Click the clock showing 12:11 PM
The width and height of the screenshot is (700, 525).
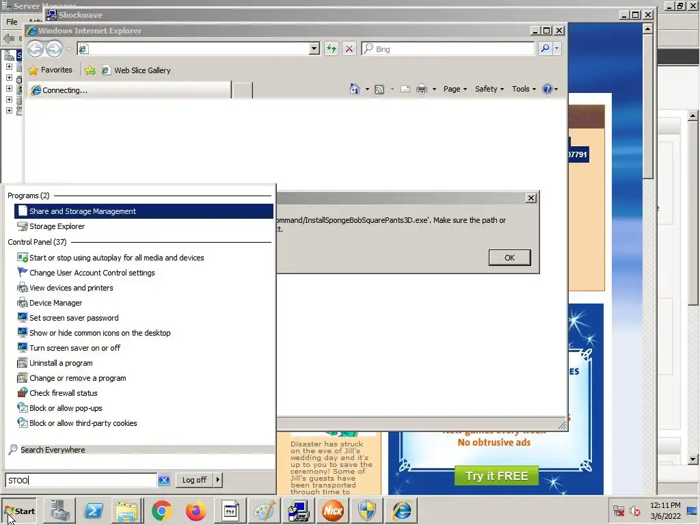coord(665,505)
